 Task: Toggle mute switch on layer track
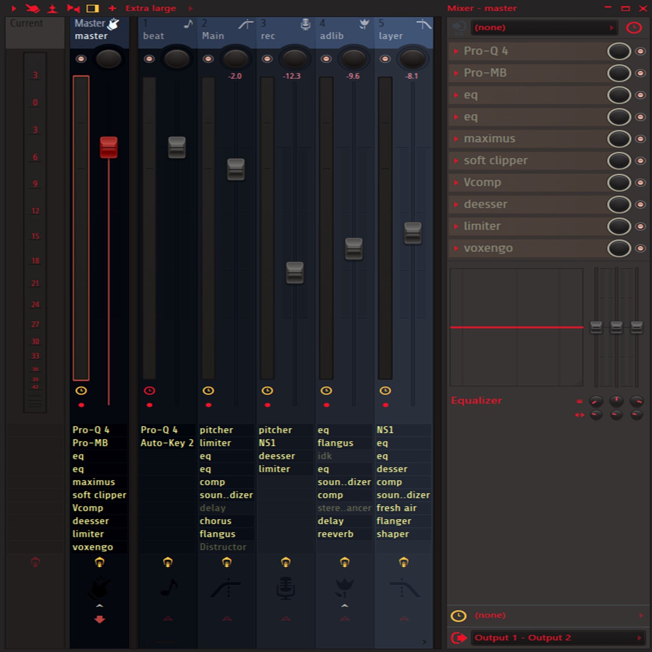click(x=385, y=59)
